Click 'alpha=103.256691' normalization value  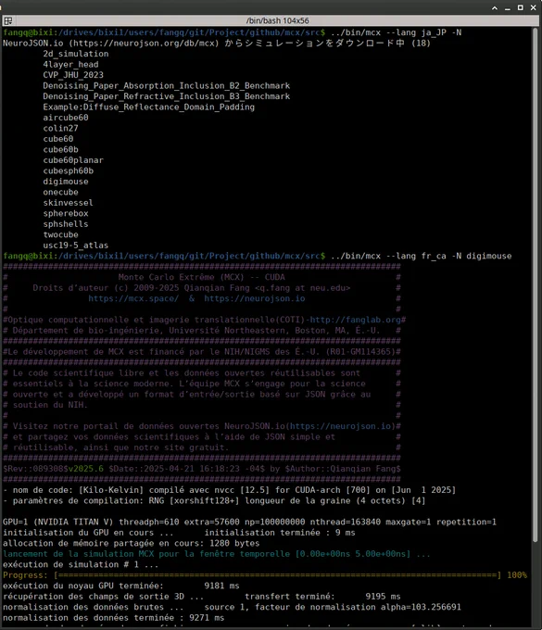pos(421,607)
